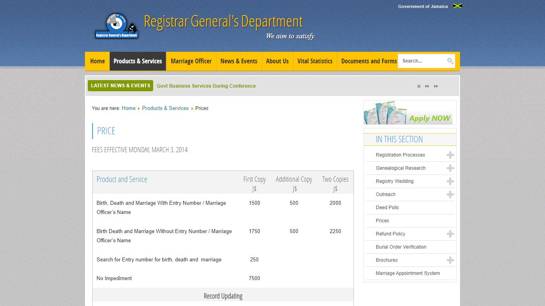Click the 2250 two copies price

(x=336, y=231)
